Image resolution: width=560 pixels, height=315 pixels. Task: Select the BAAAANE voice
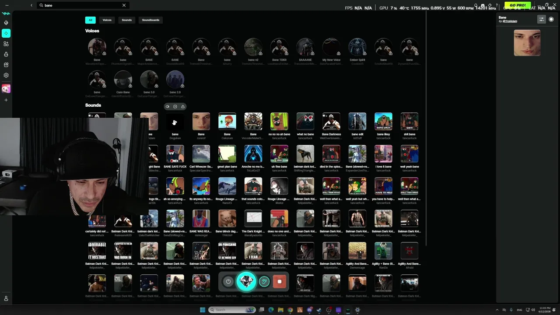pyautogui.click(x=305, y=47)
